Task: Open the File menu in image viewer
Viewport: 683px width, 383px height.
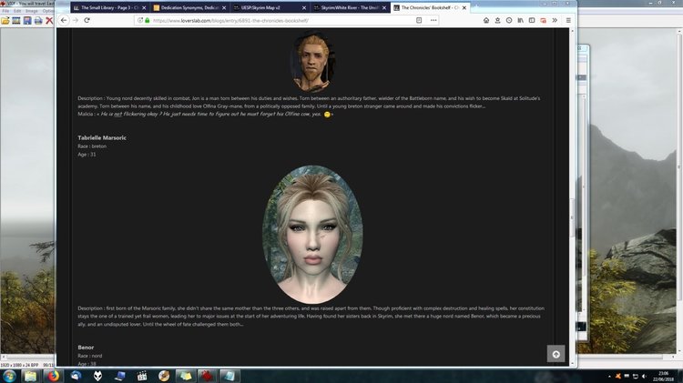Action: [x=5, y=11]
